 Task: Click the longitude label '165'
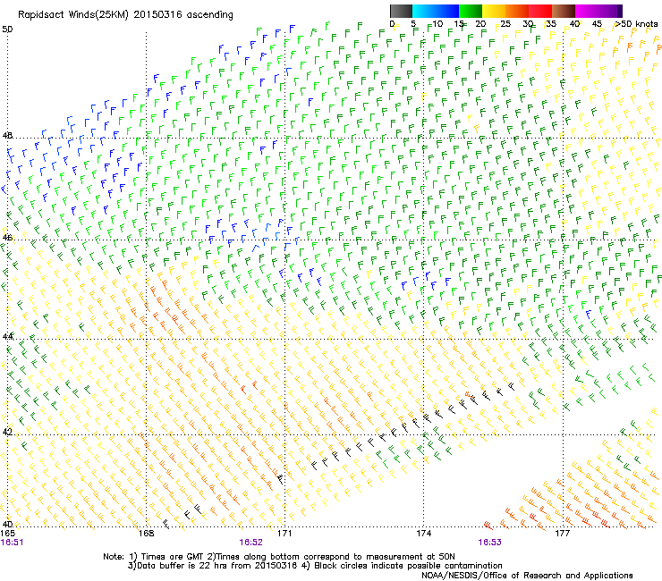pos(7,534)
